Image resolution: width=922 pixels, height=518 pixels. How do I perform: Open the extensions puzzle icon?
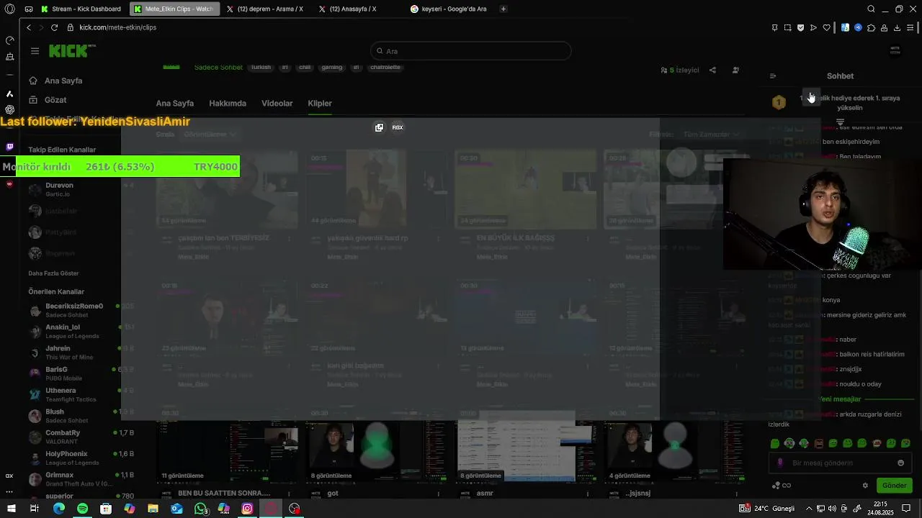pyautogui.click(x=871, y=27)
